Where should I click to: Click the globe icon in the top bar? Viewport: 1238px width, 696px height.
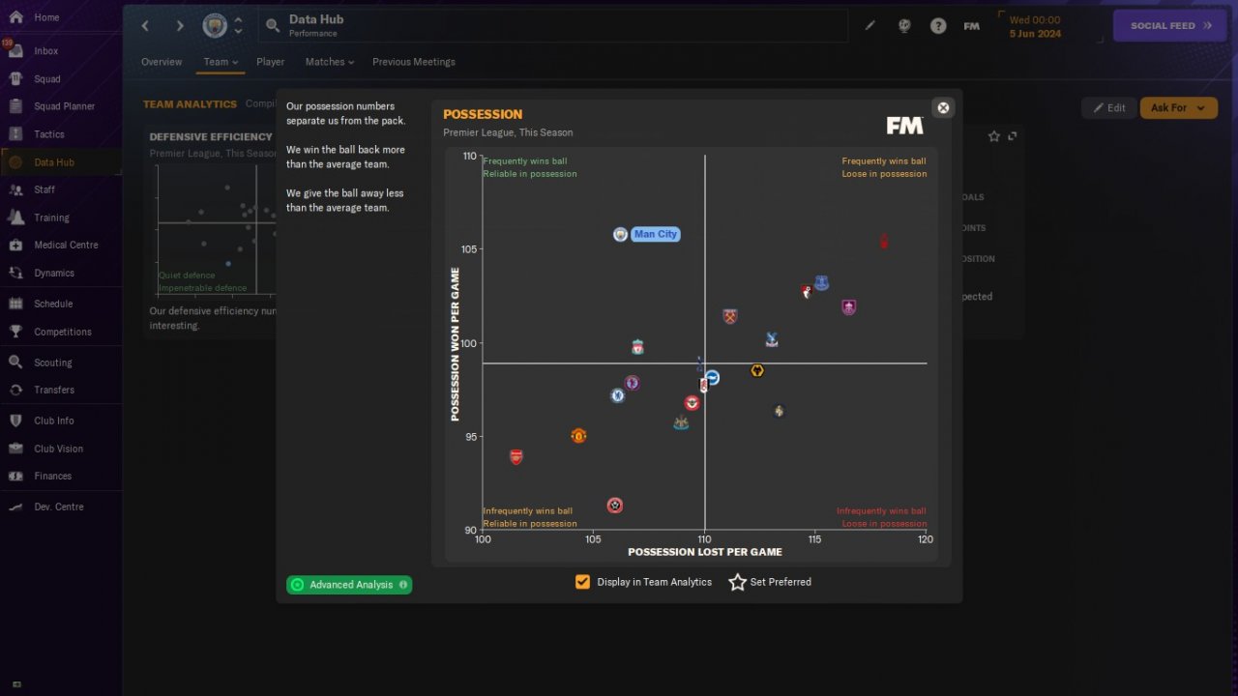(x=904, y=26)
